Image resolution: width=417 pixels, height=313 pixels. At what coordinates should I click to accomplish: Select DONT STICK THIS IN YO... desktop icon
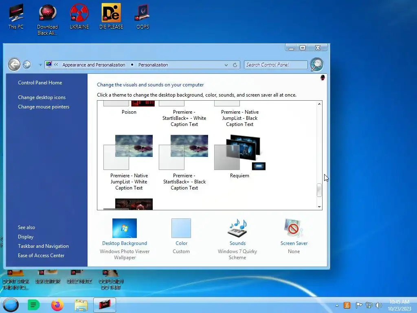[15, 280]
